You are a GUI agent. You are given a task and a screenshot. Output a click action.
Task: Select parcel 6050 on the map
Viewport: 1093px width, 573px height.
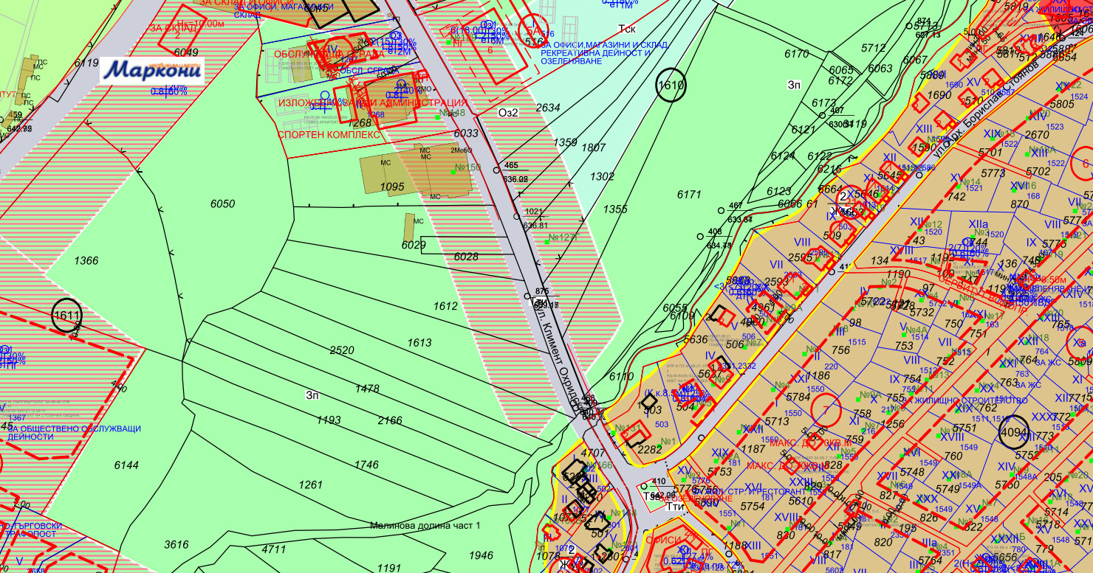pos(222,204)
